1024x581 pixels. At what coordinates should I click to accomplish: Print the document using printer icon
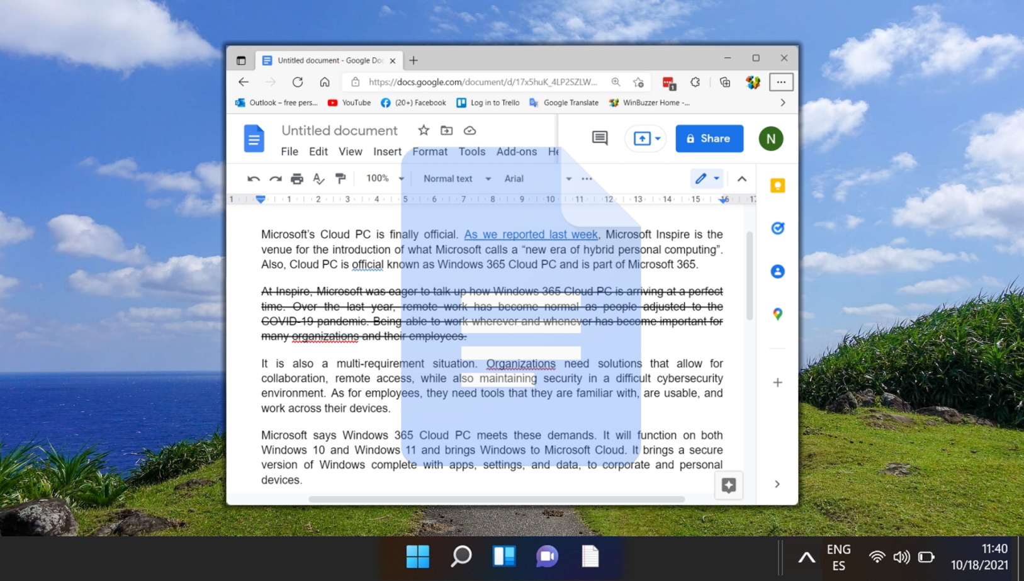[x=297, y=179]
